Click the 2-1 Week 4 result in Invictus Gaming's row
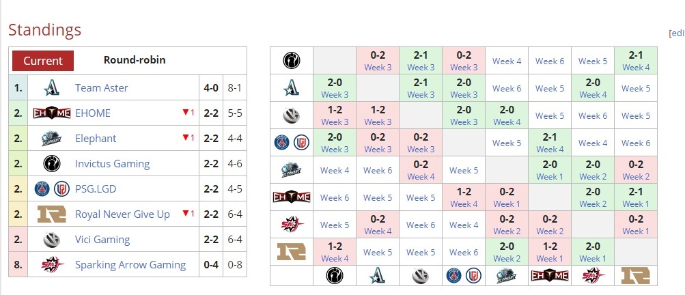Image resolution: width=685 pixels, height=295 pixels. pyautogui.click(x=635, y=61)
